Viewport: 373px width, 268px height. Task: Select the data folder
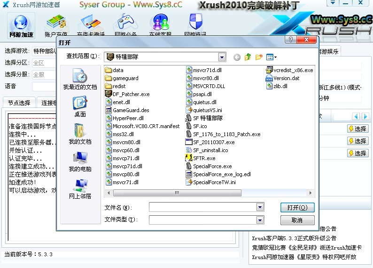(x=115, y=70)
